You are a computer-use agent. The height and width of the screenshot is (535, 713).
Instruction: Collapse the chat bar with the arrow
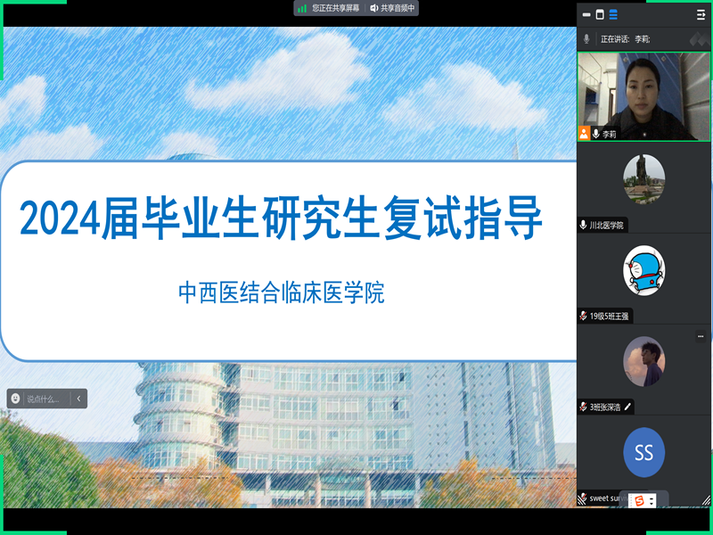[78, 399]
